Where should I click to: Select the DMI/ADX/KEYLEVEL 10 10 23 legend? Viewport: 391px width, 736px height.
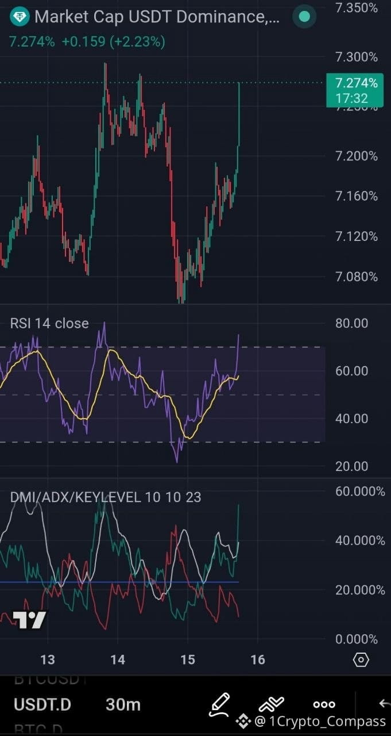tap(106, 497)
